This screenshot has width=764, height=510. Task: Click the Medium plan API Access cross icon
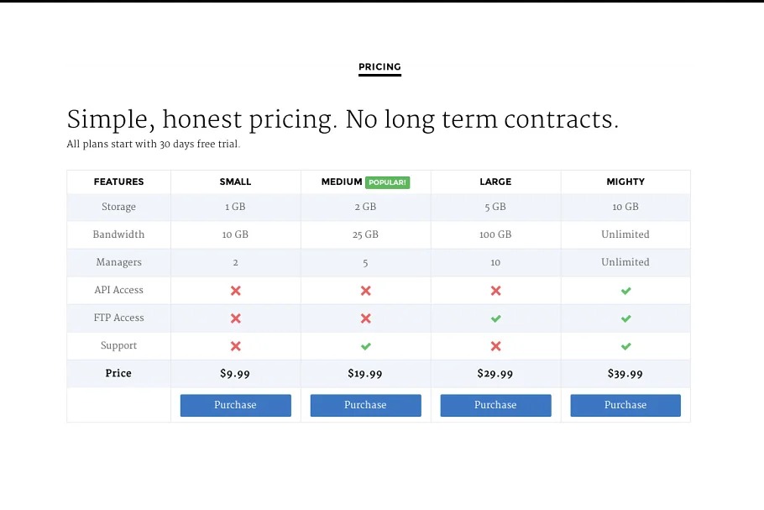tap(366, 291)
